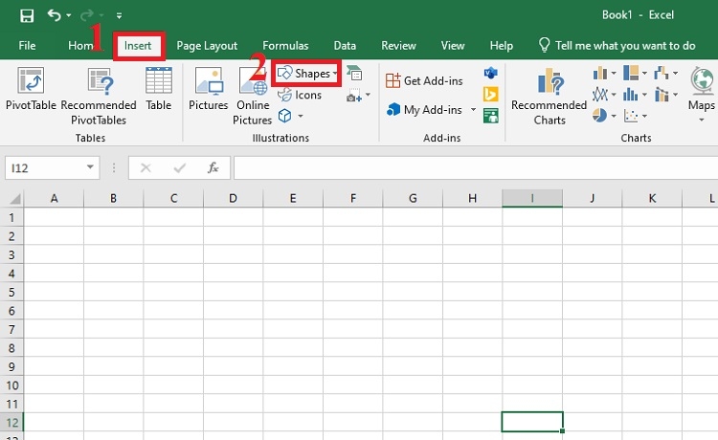Insert Pictures from this device
The height and width of the screenshot is (440, 718).
coord(209,89)
